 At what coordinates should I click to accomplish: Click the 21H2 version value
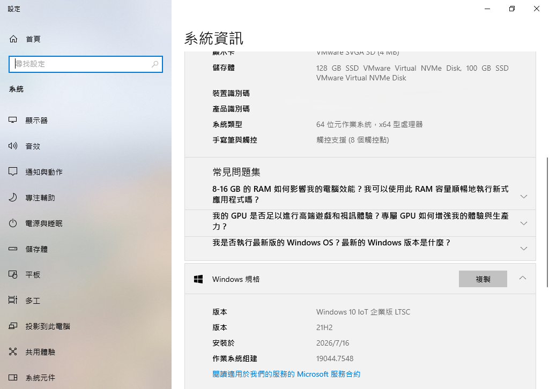[x=324, y=328]
